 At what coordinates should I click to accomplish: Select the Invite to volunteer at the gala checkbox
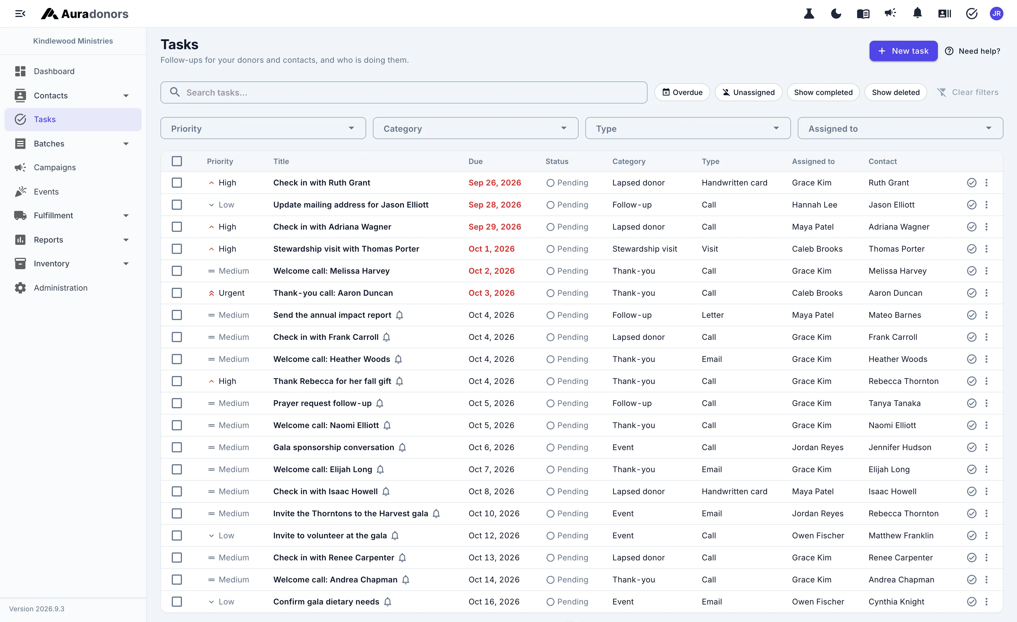point(177,536)
